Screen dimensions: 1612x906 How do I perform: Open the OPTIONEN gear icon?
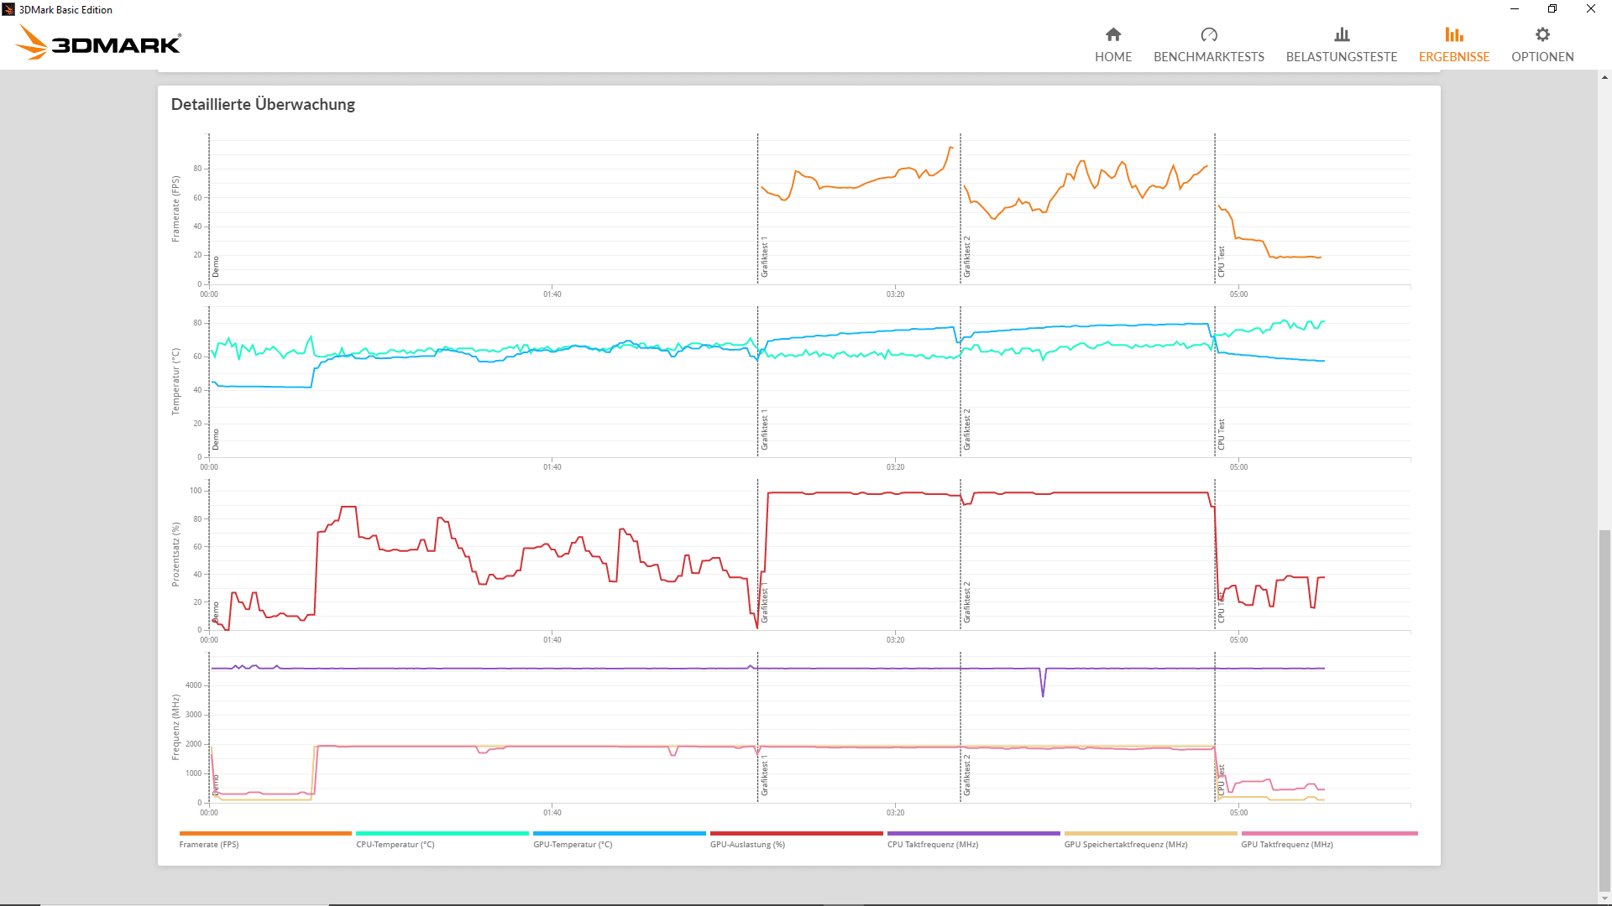coord(1542,34)
